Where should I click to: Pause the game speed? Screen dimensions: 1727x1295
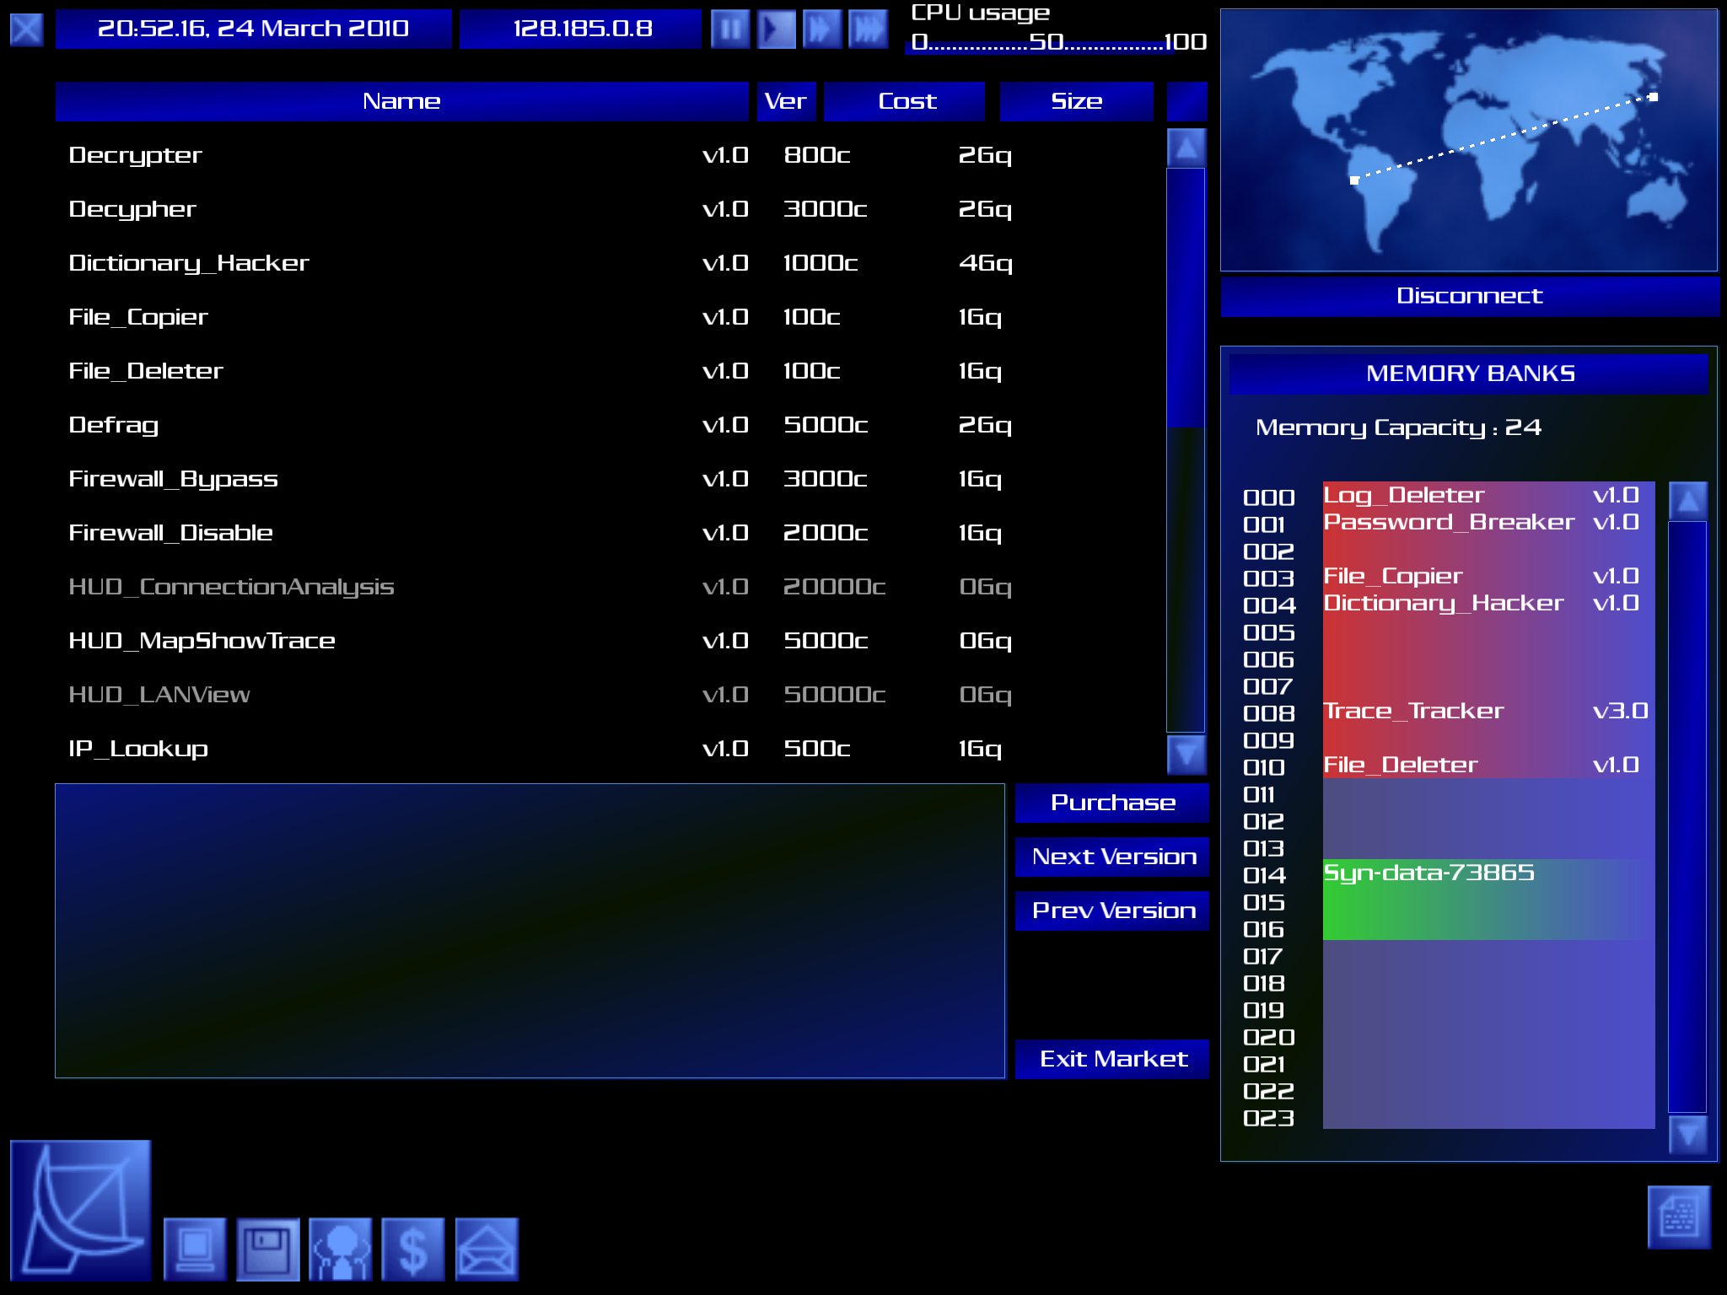[x=730, y=30]
